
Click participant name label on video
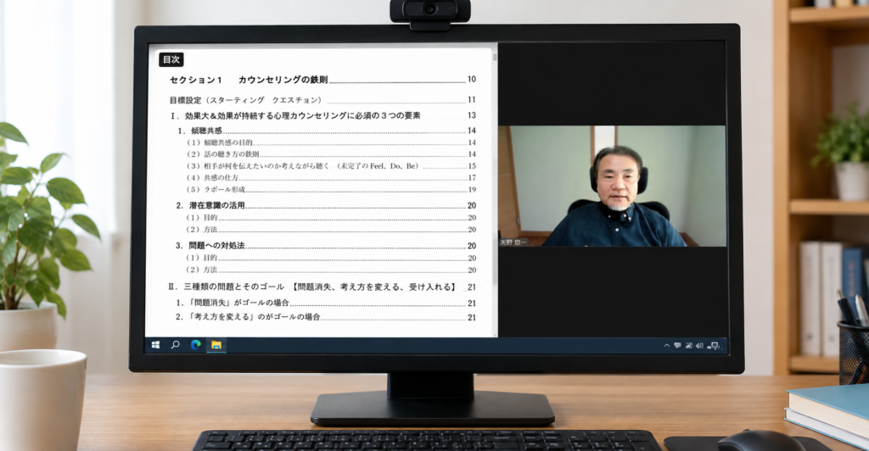513,242
